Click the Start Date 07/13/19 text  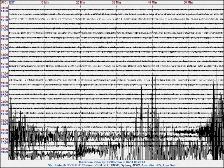(62, 165)
